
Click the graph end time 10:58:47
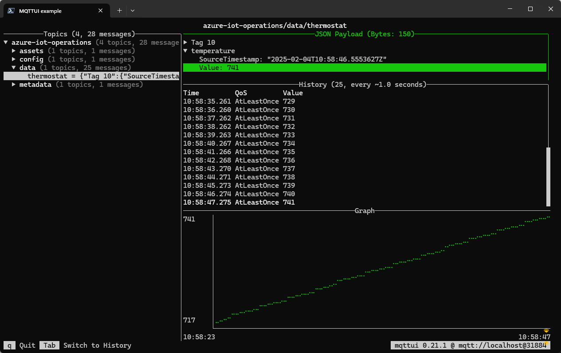click(534, 337)
